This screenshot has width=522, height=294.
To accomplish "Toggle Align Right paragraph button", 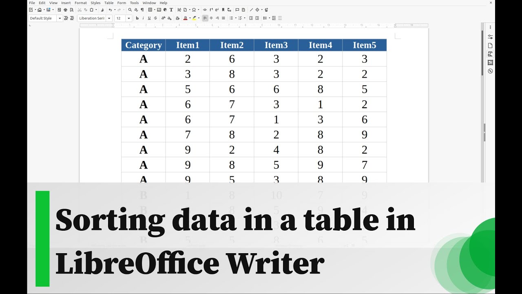I will pyautogui.click(x=217, y=18).
